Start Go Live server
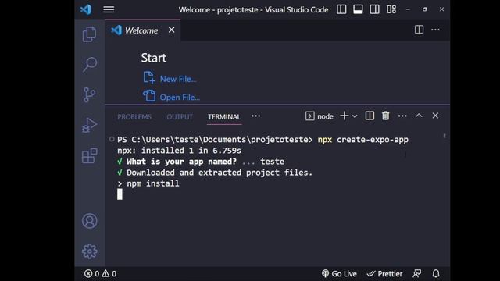Screen dimensions: 500x281 339,274
